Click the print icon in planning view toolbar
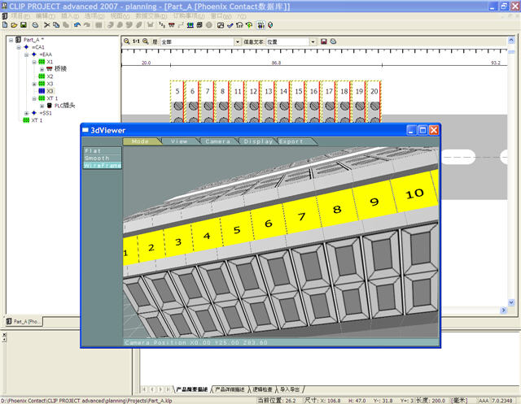This screenshot has width=521, height=404. coord(333,41)
